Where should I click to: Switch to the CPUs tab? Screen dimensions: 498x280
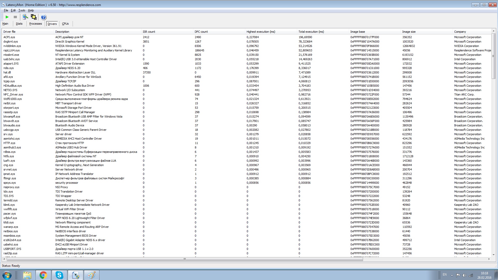(x=65, y=24)
